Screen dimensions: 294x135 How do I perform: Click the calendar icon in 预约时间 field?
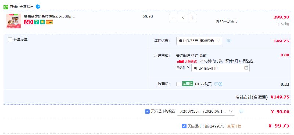tap(246, 68)
